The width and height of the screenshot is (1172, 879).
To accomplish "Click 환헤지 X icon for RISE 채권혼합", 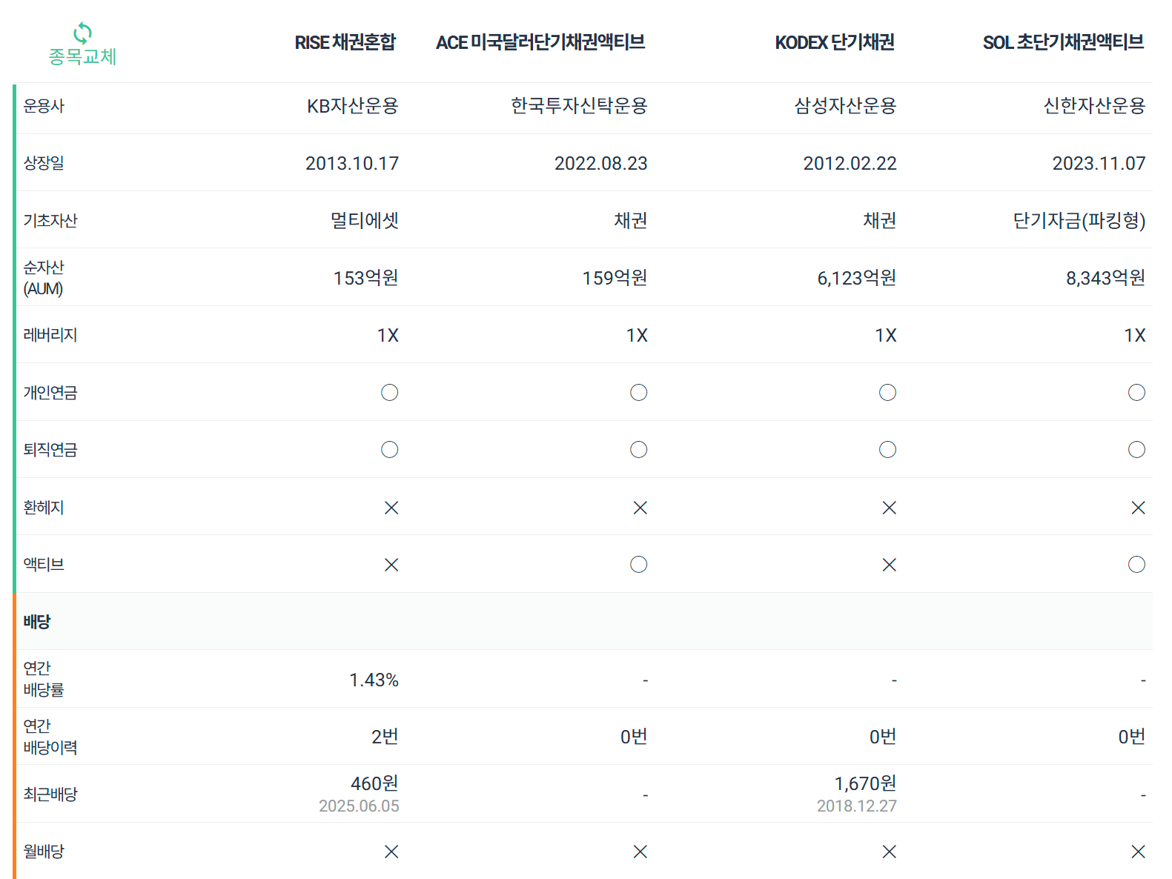I will [391, 508].
